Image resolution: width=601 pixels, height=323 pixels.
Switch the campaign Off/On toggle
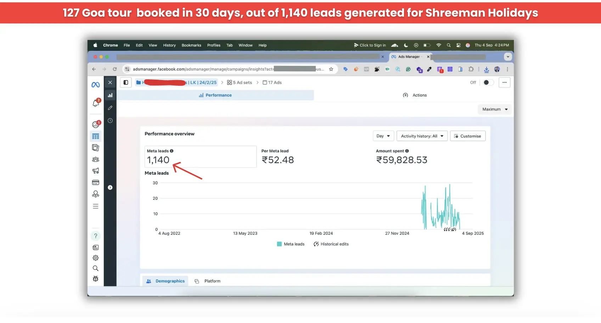coord(488,83)
